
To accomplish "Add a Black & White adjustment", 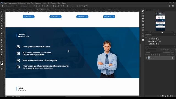I will pyautogui.click(x=153, y=41).
